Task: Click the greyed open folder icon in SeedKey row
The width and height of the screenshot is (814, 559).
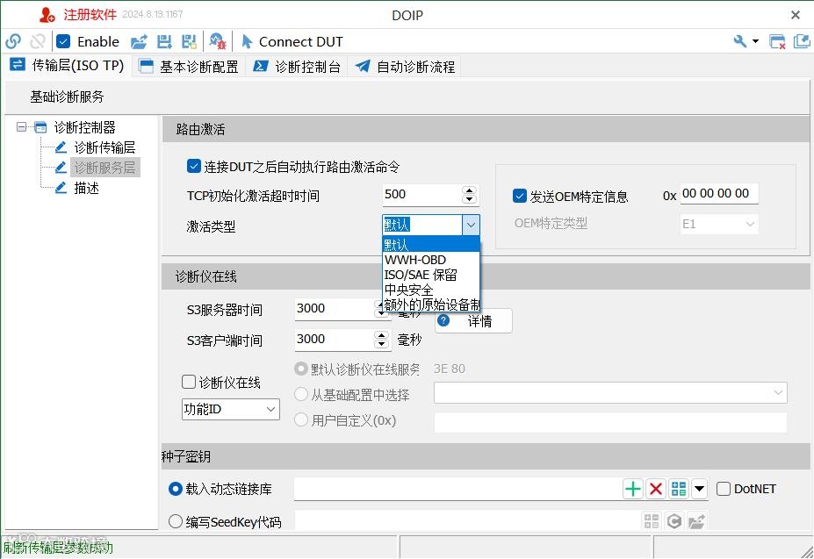Action: (x=696, y=520)
